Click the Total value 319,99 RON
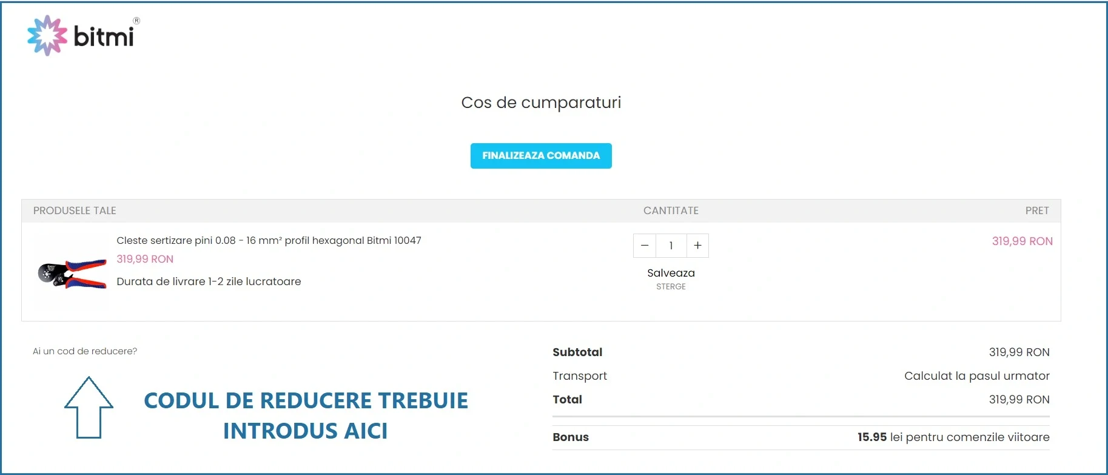Image resolution: width=1108 pixels, height=475 pixels. click(x=1019, y=399)
